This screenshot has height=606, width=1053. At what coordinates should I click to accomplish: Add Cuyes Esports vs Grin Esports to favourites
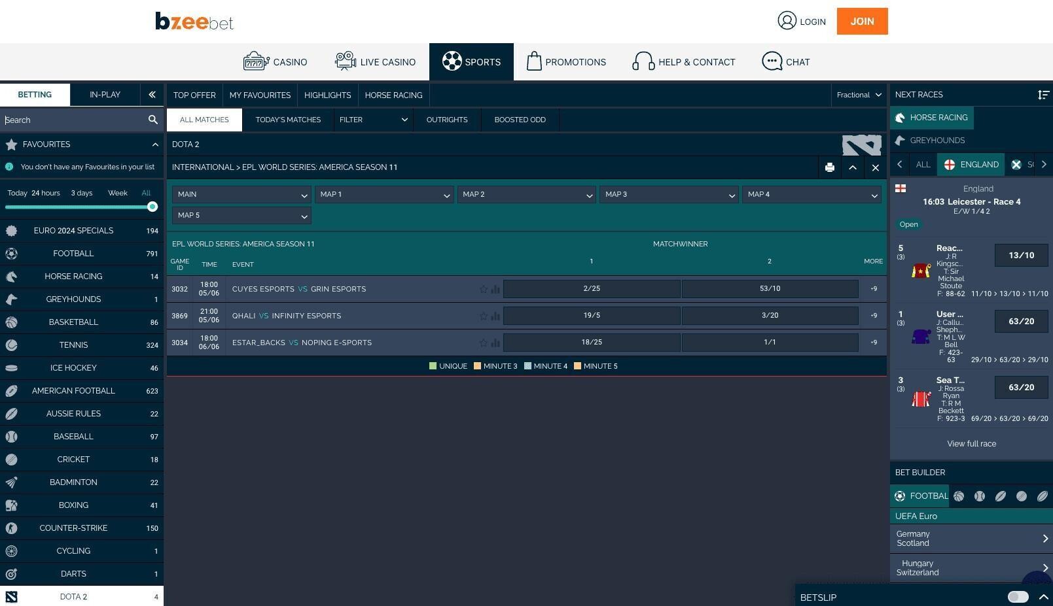484,289
